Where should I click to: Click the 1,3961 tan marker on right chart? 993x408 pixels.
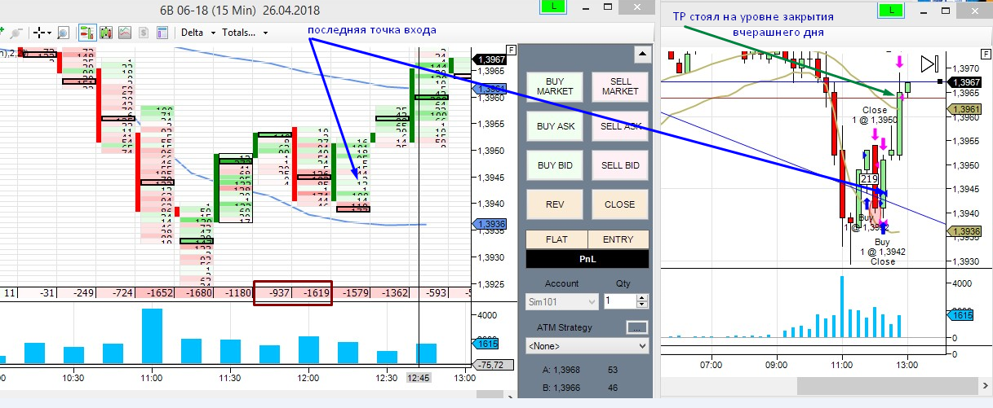(965, 110)
